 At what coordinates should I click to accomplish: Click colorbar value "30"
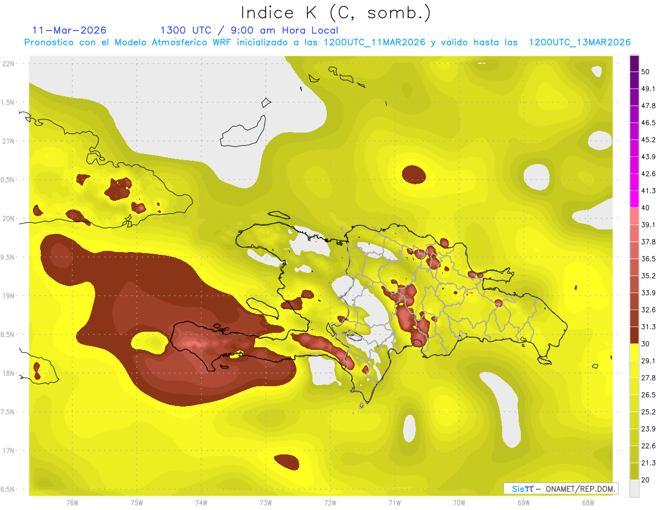[x=646, y=344]
